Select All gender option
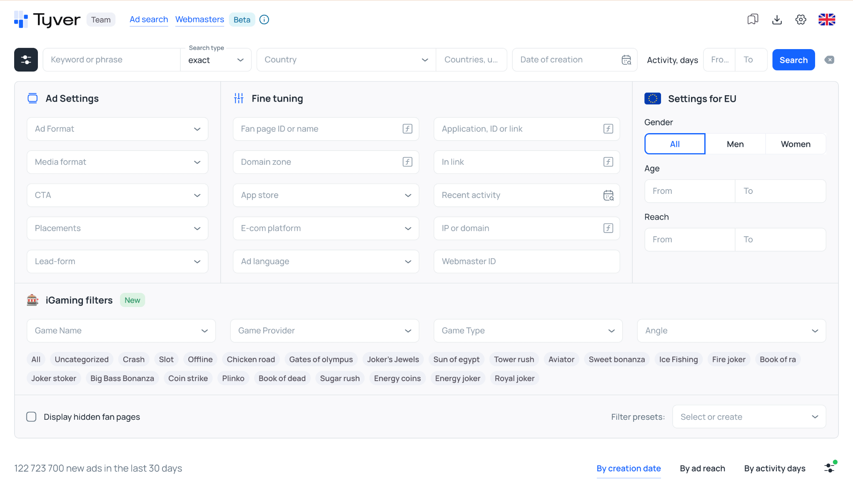 tap(675, 144)
